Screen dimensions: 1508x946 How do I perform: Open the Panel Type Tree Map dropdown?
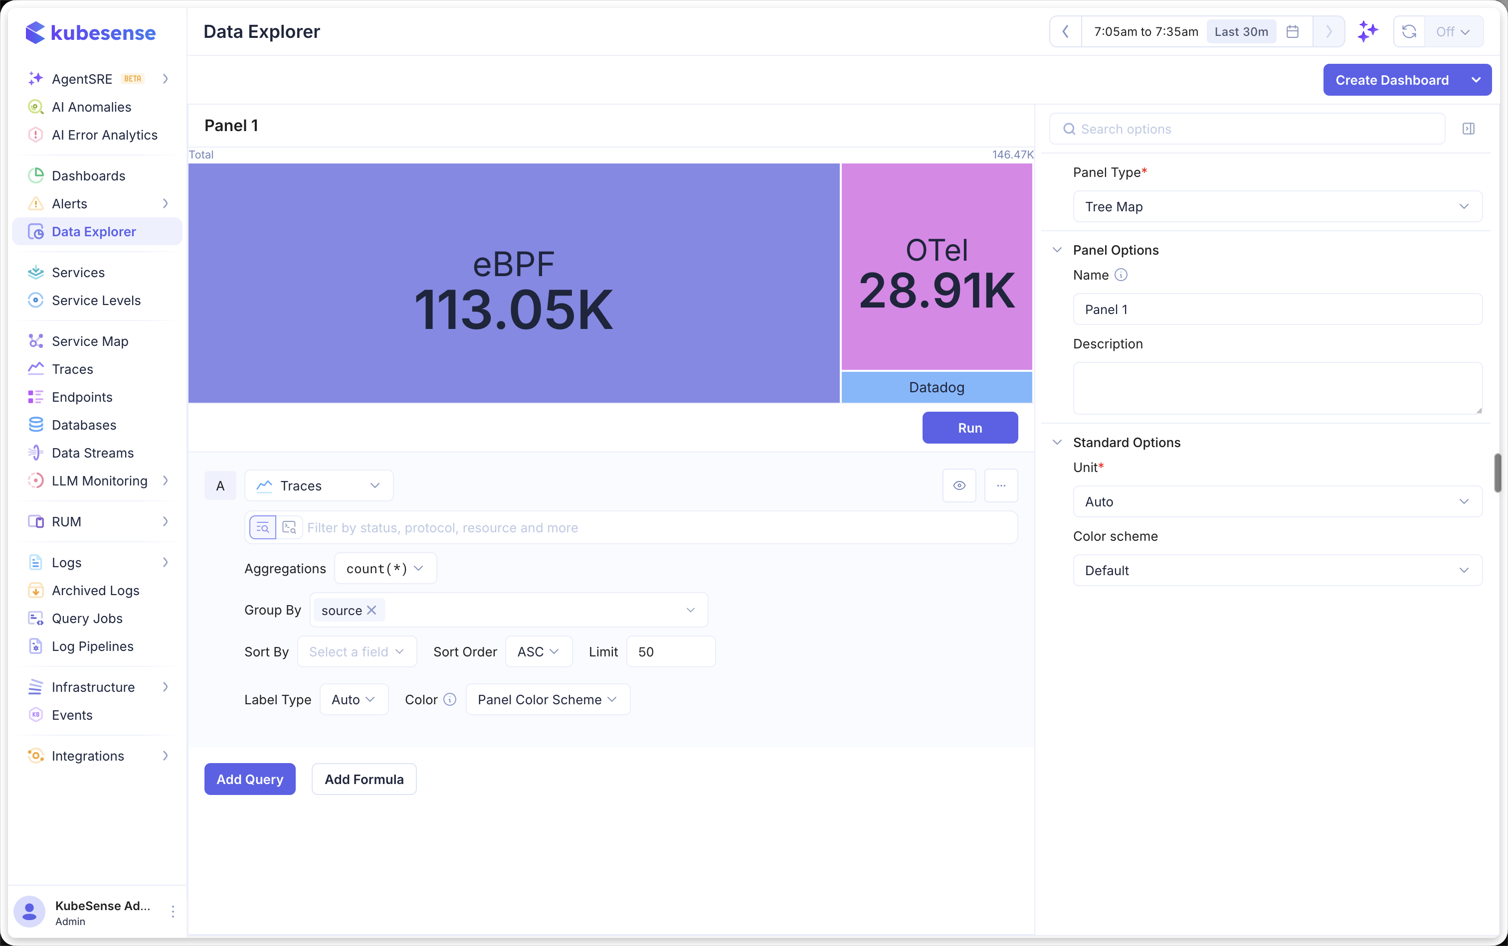1277,206
